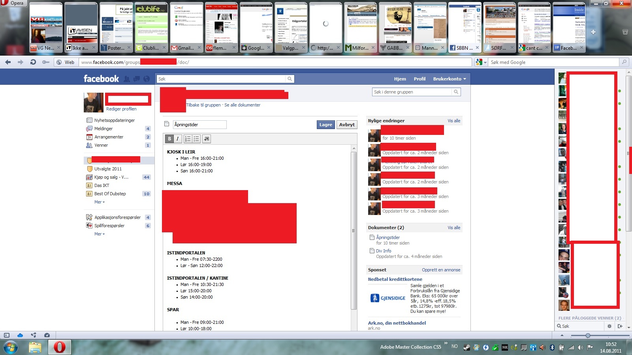Open Hjem in Facebook header

coord(400,79)
